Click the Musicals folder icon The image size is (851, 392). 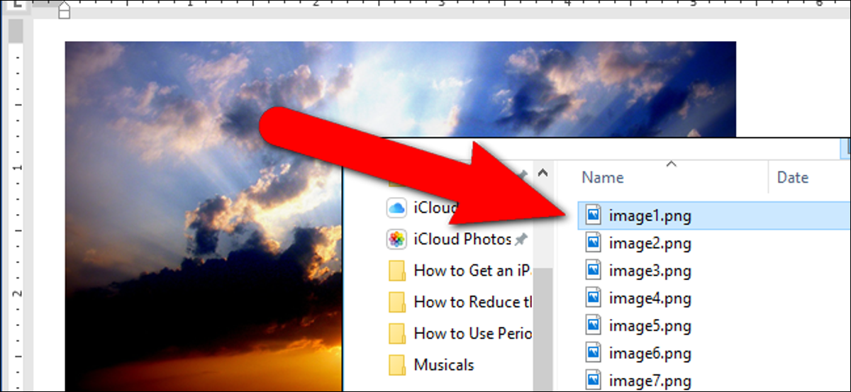[x=397, y=365]
